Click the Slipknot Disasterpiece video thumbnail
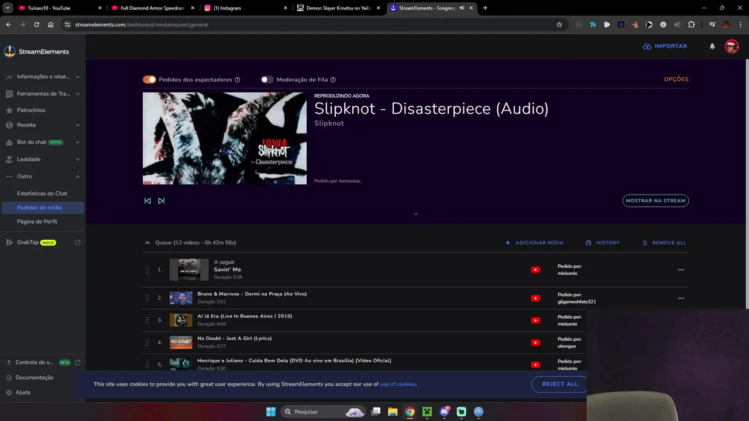The width and height of the screenshot is (749, 421). [x=225, y=139]
